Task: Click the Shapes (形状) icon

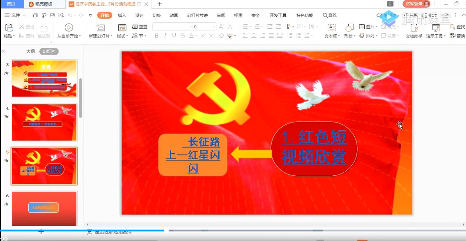Action: pyautogui.click(x=350, y=28)
